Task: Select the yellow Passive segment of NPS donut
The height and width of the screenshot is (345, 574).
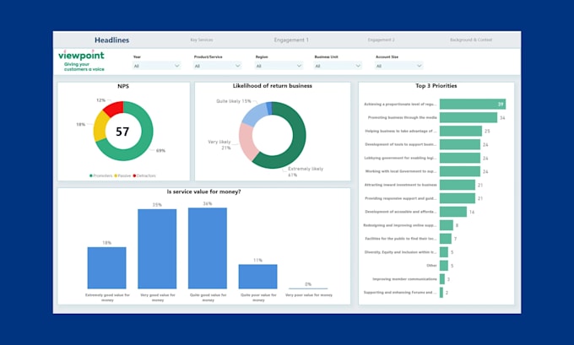Action: pos(100,127)
